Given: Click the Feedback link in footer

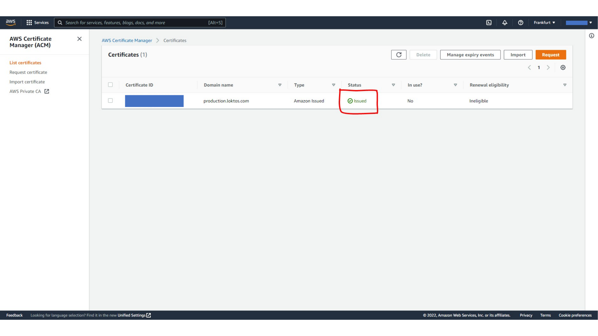Looking at the screenshot, I should click(x=14, y=315).
